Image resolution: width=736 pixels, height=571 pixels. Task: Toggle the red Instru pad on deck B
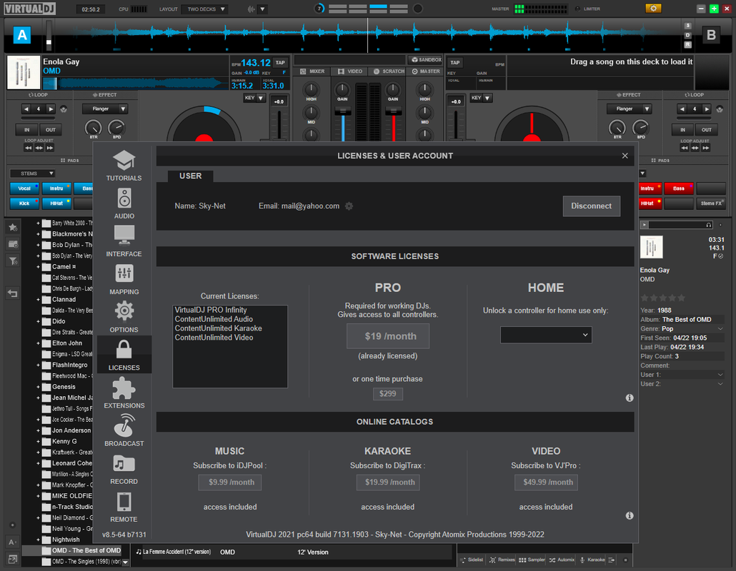point(650,188)
